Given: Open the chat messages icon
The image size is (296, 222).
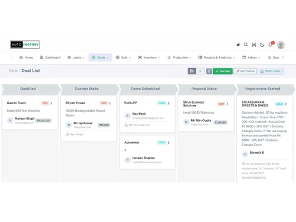Looking at the screenshot, I should click(239, 45).
